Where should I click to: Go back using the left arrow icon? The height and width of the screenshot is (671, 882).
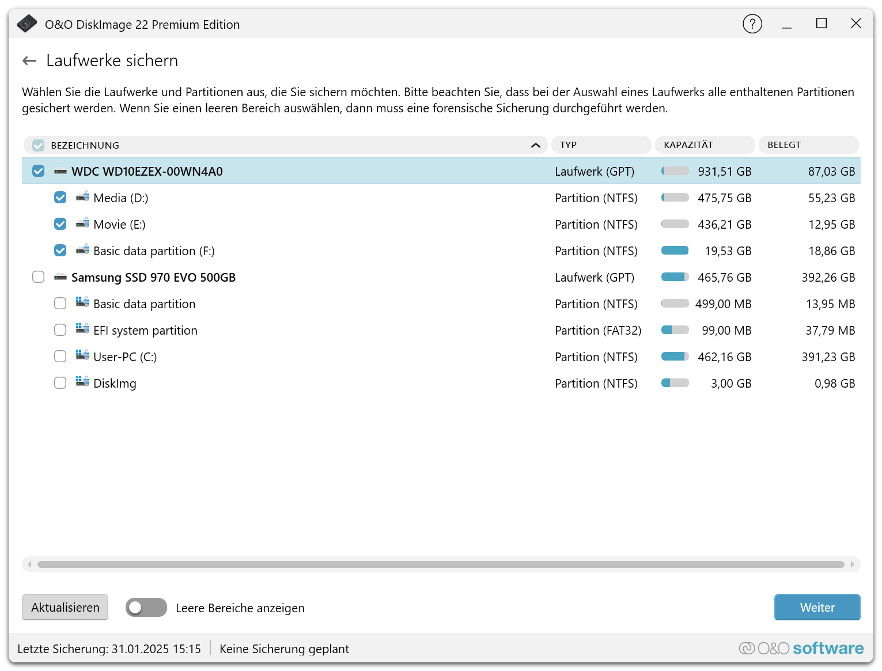[29, 60]
